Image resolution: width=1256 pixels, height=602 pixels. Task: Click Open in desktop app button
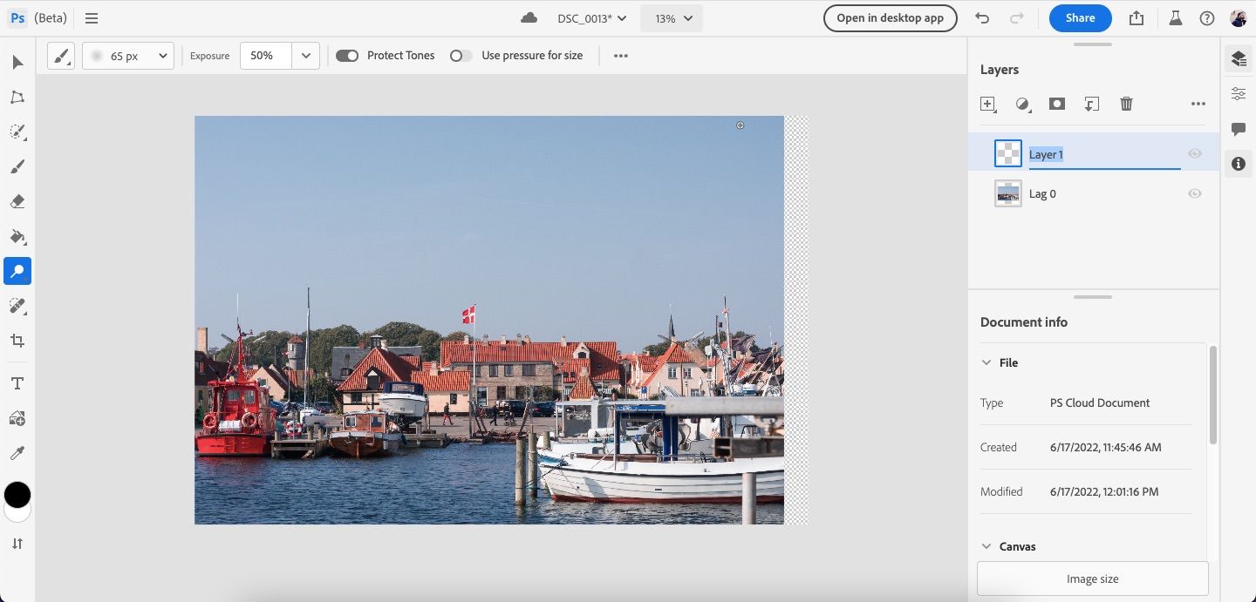pos(890,18)
